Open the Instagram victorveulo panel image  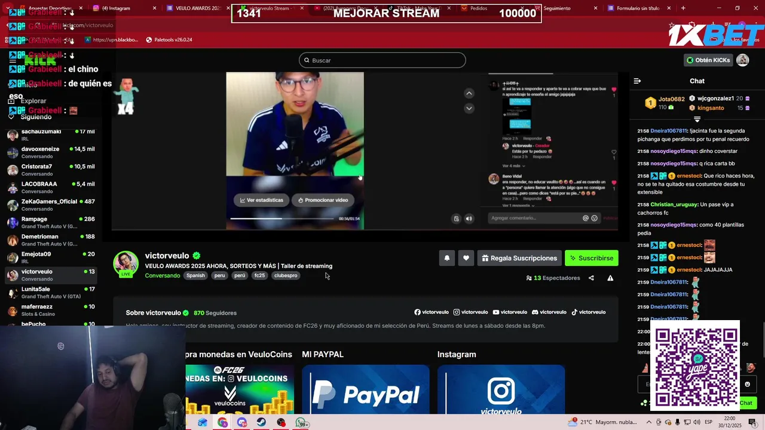tap(501, 389)
